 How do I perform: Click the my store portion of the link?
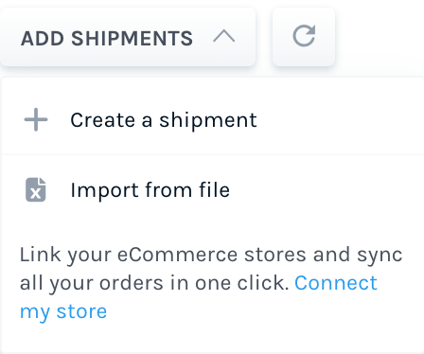click(63, 311)
